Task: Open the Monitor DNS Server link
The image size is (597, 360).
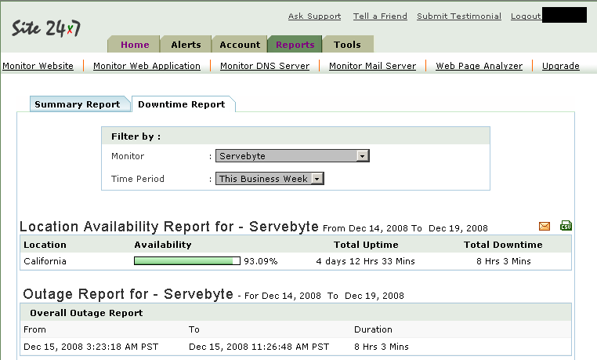Action: [265, 66]
